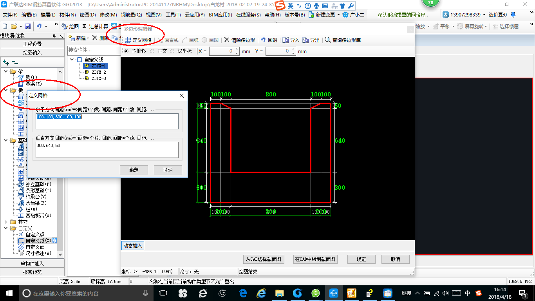Click the 绘图 (Draw) toolbar button

70,26
